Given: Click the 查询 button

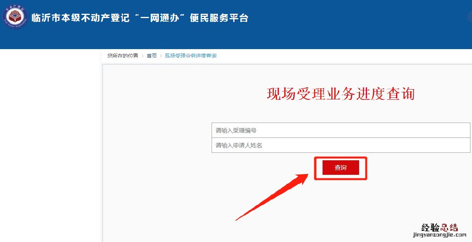Looking at the screenshot, I should [x=341, y=167].
